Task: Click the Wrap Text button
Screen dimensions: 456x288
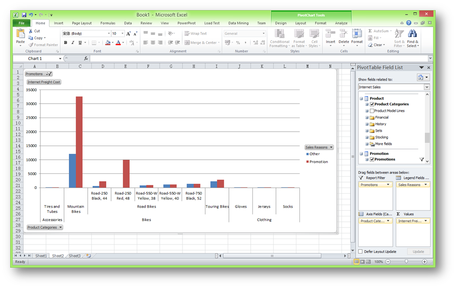Action: pyautogui.click(x=196, y=34)
